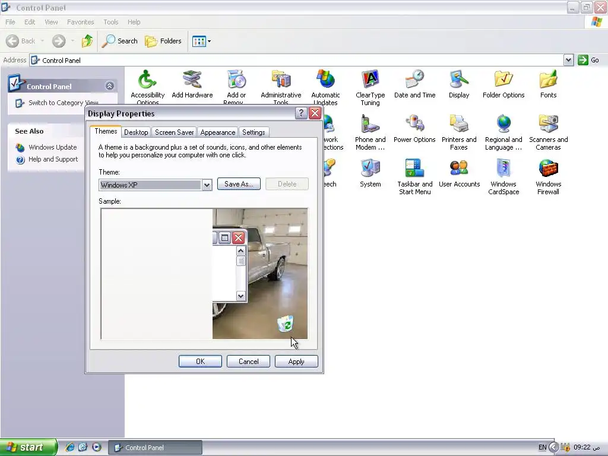Open Printers and Faxes icon
The height and width of the screenshot is (456, 608).
click(x=459, y=124)
